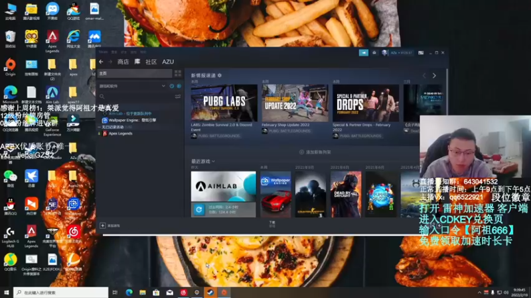Toggle the recent-activity clock filter icon
531x298 pixels.
(172, 86)
